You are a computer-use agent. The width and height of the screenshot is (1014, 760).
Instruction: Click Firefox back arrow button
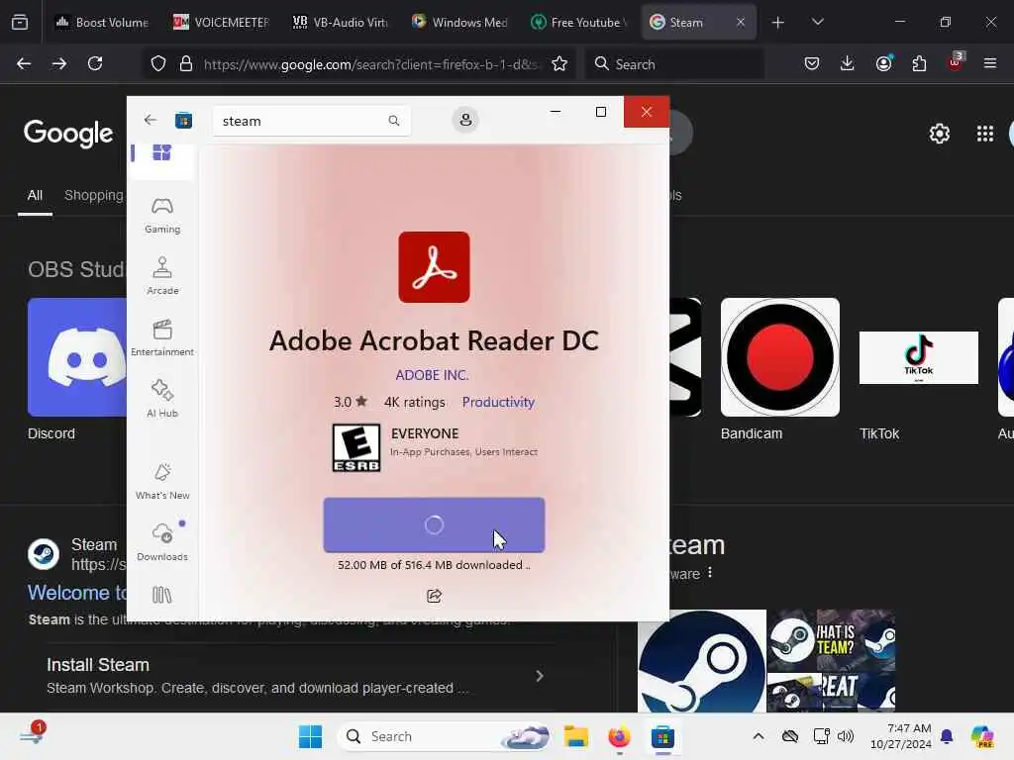click(24, 63)
